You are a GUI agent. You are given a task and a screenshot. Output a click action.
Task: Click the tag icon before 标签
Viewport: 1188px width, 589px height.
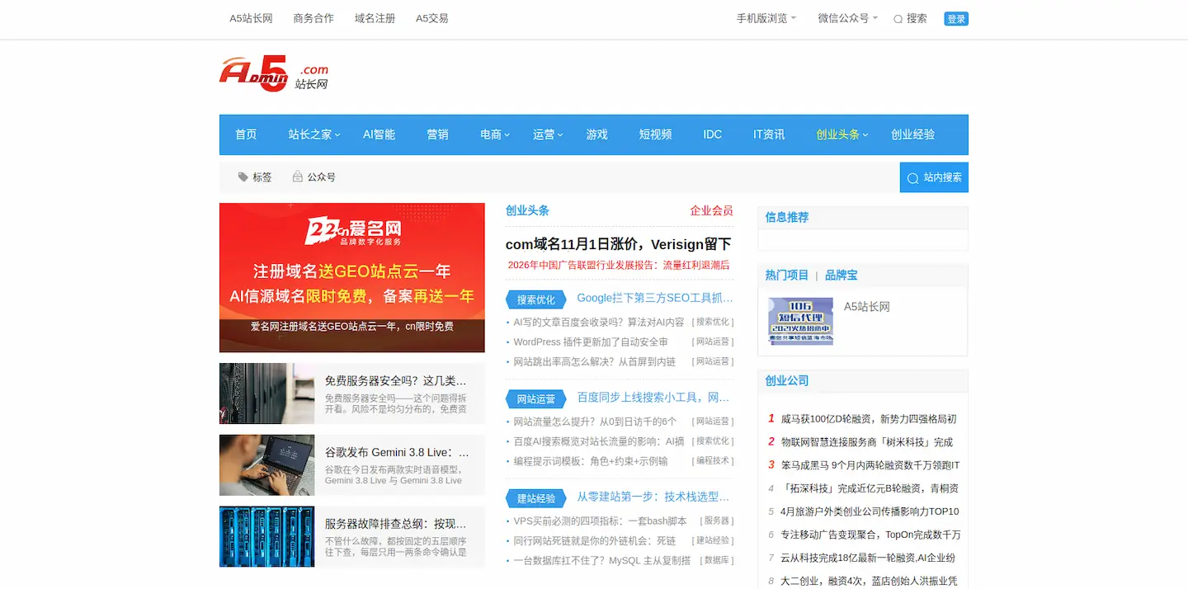tap(243, 177)
